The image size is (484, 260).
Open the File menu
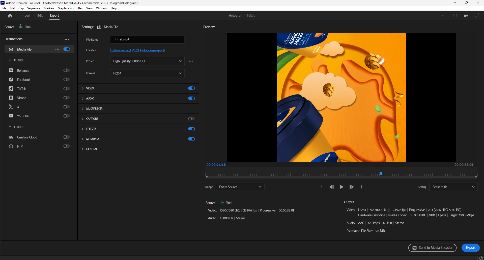(x=4, y=8)
